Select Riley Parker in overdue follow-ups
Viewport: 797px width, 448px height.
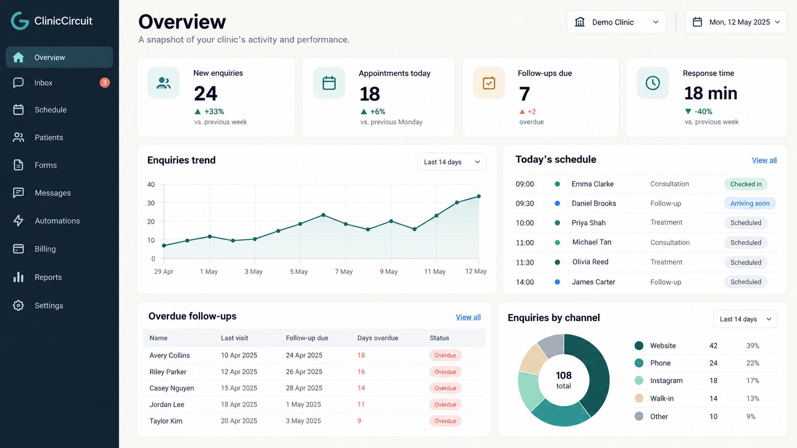[x=168, y=372]
